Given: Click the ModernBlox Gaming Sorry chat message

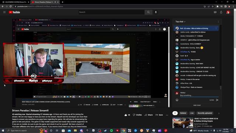Looking at the screenshot, I should 192,48.
